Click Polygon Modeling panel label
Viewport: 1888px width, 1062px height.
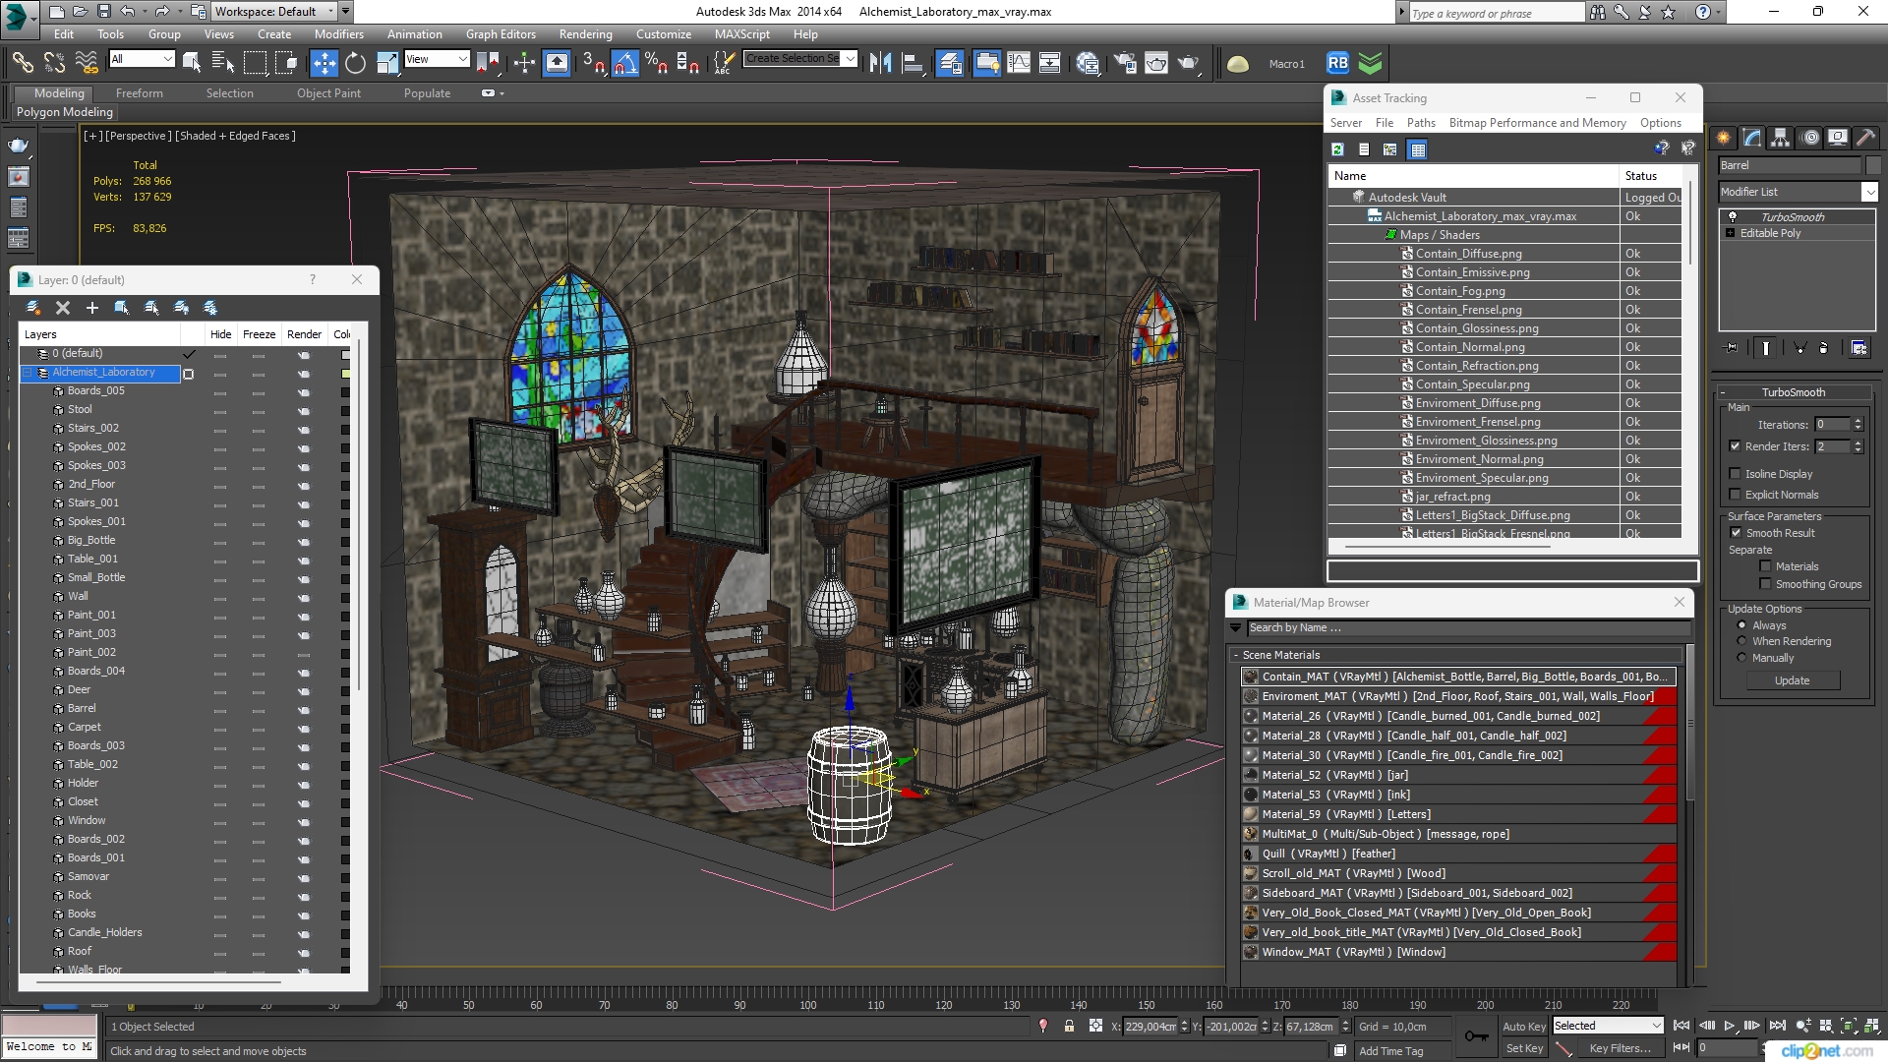(x=65, y=112)
